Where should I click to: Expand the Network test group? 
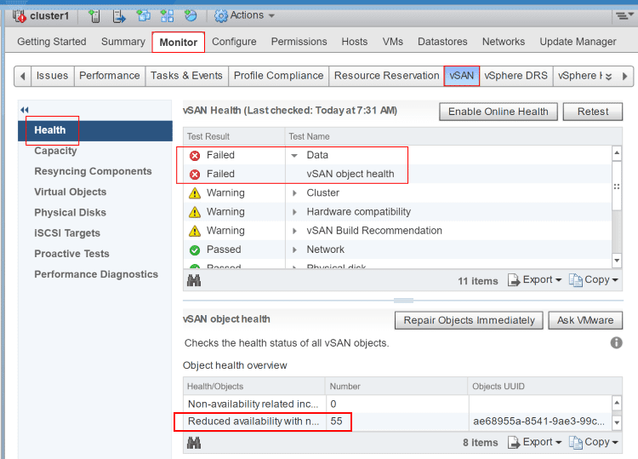click(294, 250)
